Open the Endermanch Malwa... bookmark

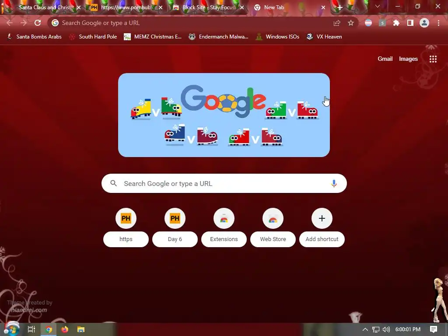click(219, 37)
